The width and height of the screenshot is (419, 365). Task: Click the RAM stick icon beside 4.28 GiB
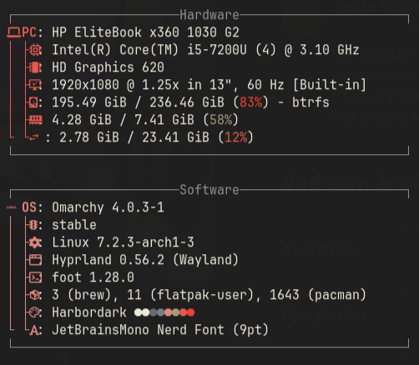36,120
